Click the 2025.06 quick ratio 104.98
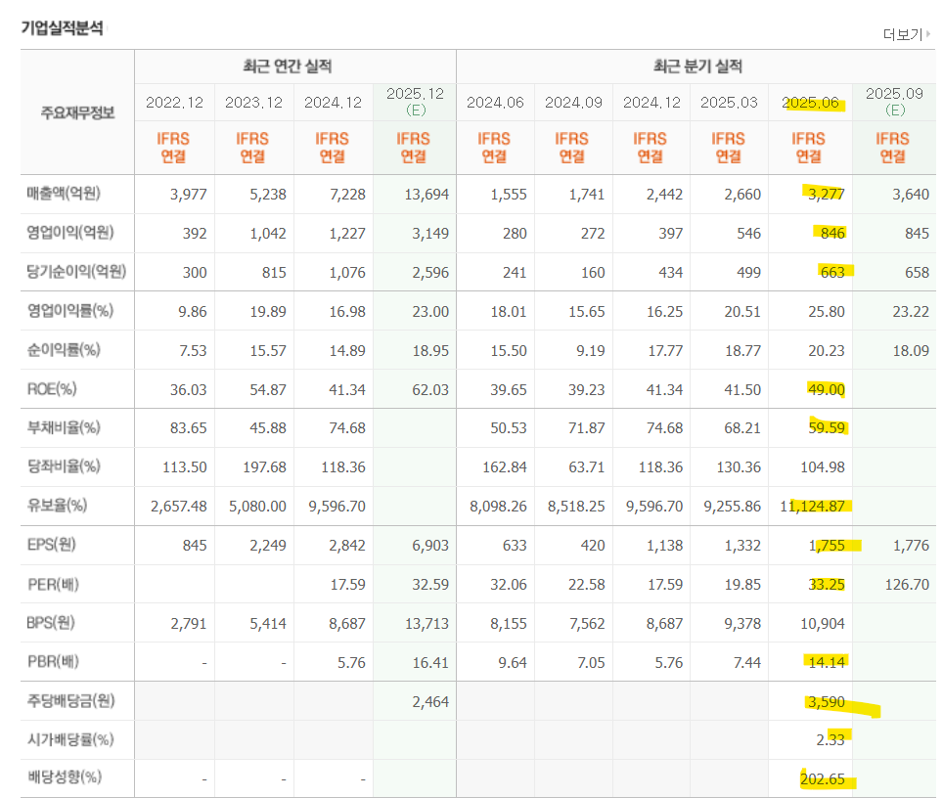Image resolution: width=943 pixels, height=798 pixels. 822,467
